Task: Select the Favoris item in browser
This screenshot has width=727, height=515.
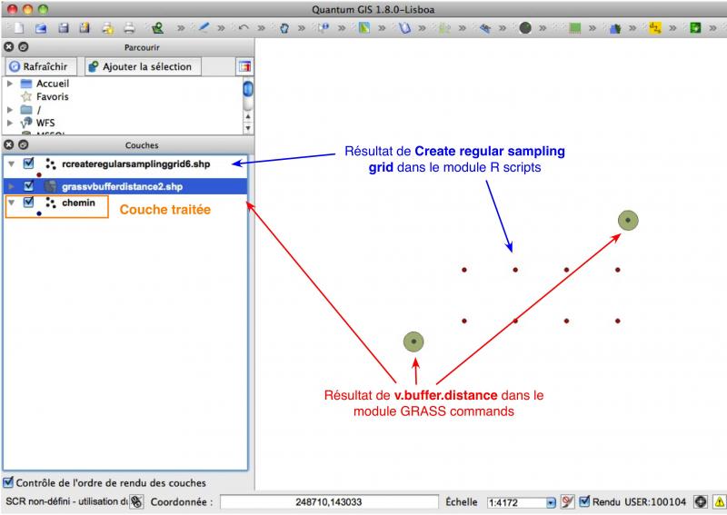Action: tap(52, 96)
